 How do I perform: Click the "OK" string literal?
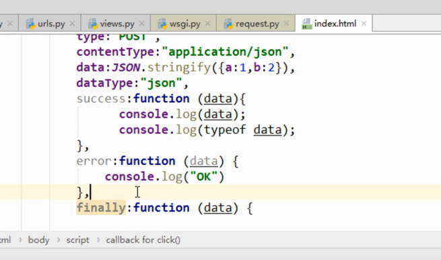(x=203, y=177)
